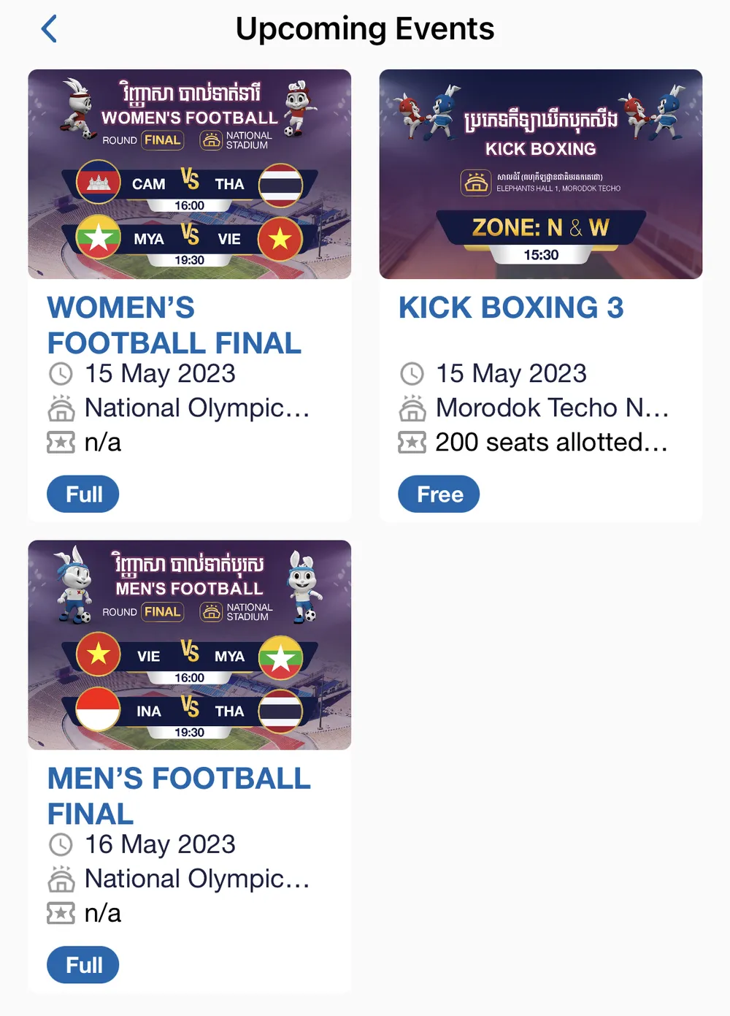Go back using the chevron arrow

coord(49,29)
